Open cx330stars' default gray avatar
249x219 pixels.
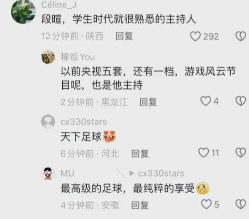click(x=48, y=122)
